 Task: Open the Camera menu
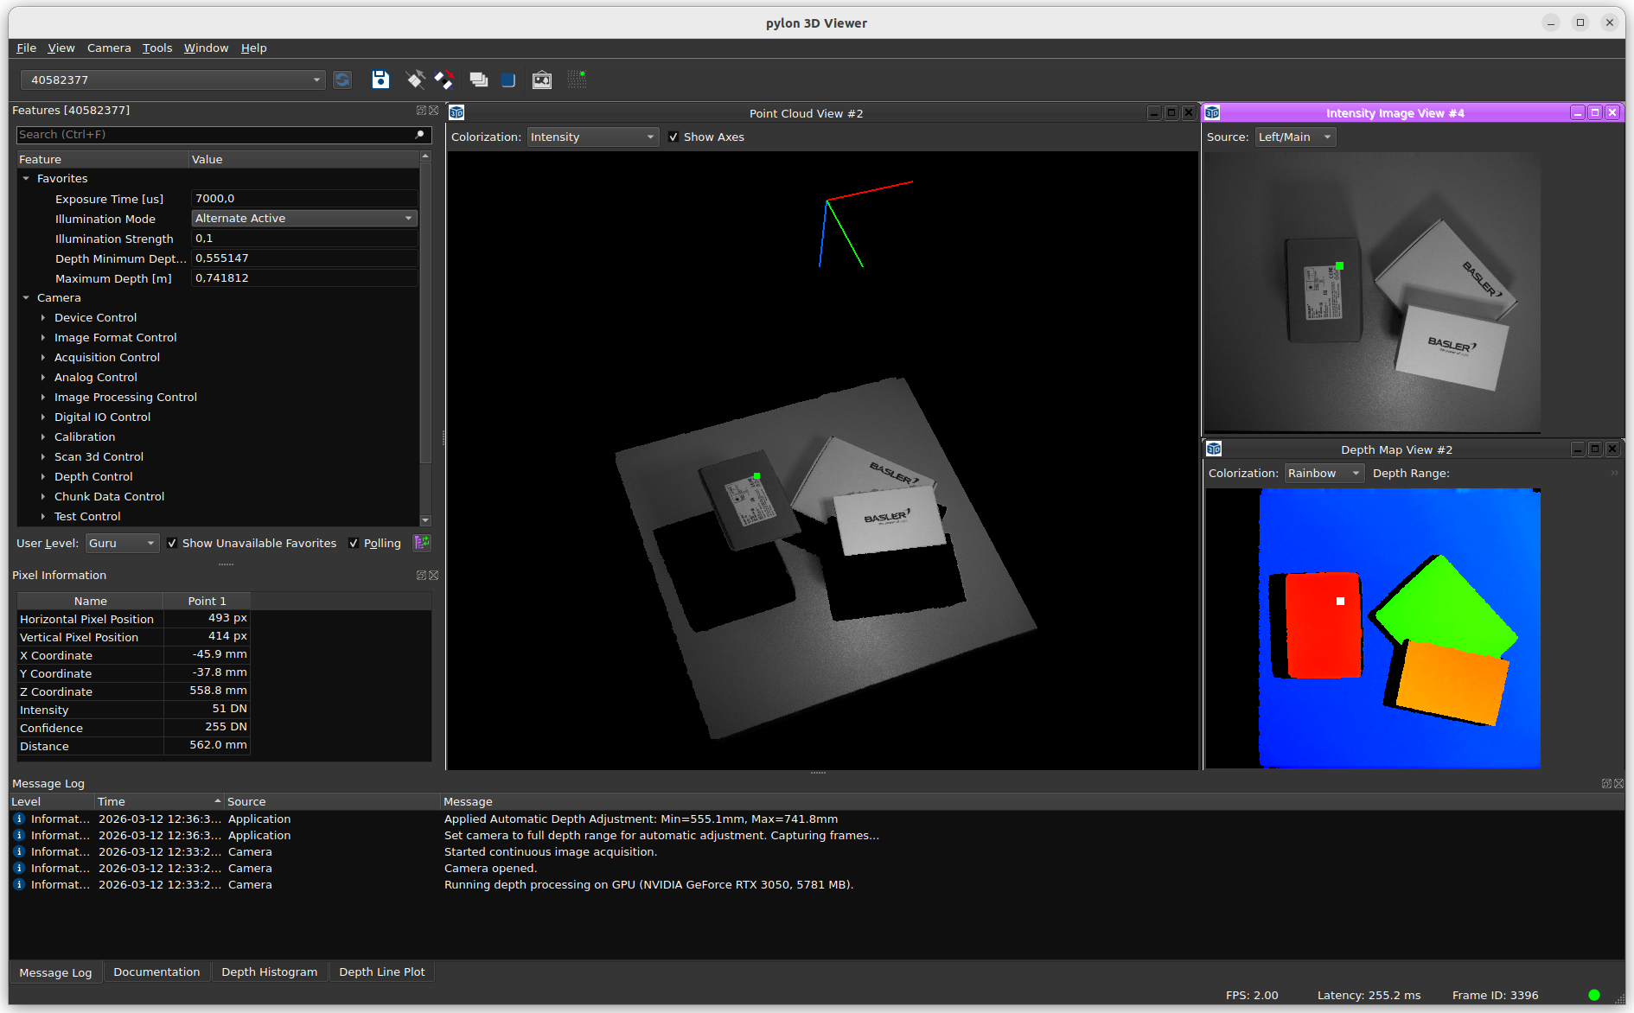tap(109, 48)
